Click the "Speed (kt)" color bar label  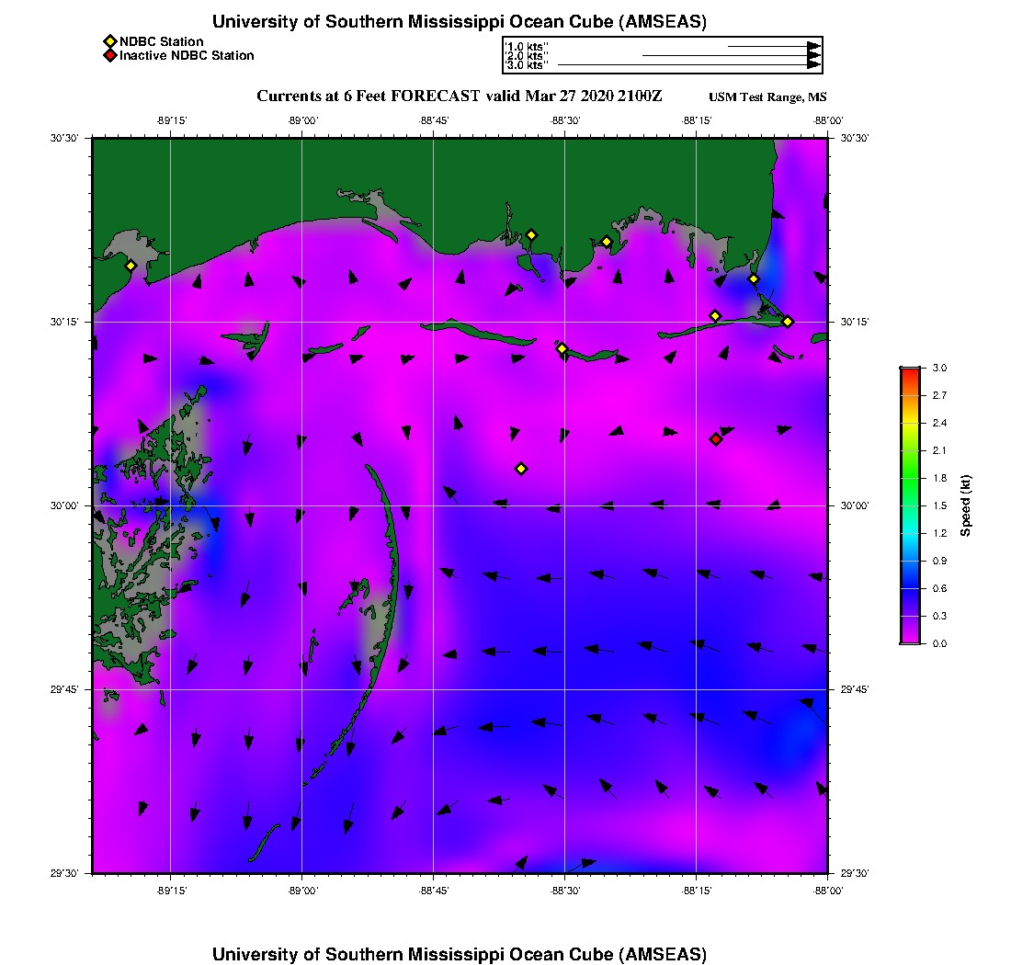pos(965,505)
